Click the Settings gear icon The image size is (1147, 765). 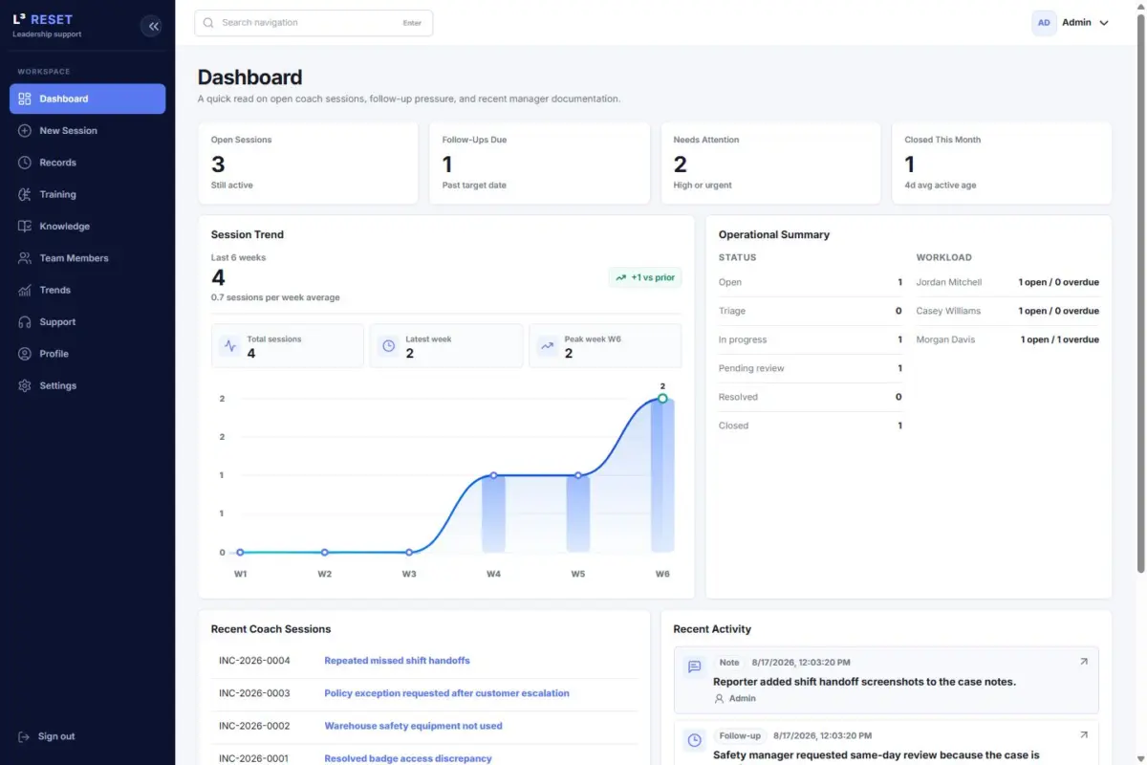(25, 385)
